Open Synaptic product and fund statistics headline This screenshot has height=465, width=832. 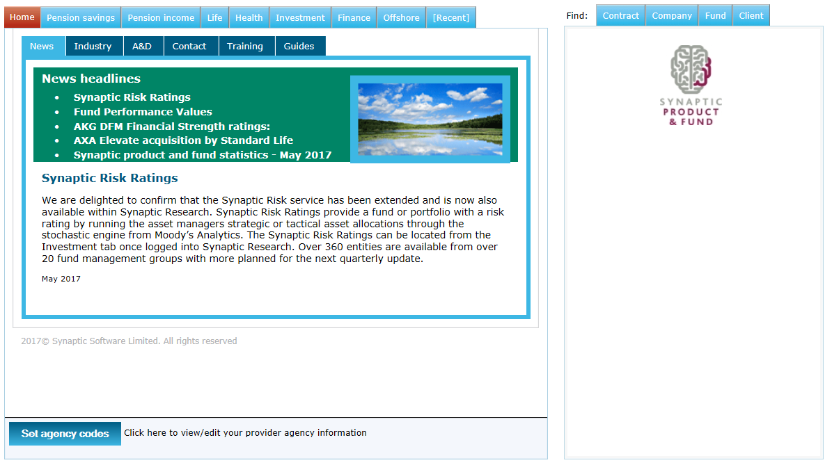202,154
